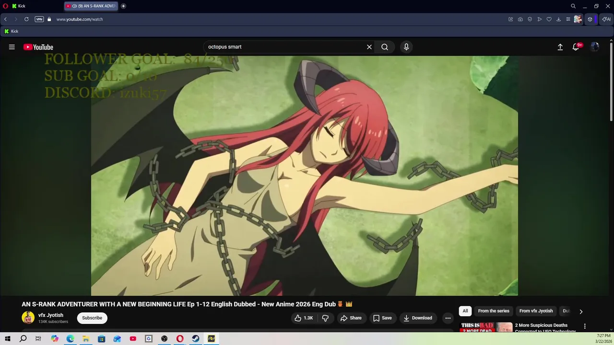Subscribe to vfx Jyotish channel

92,318
